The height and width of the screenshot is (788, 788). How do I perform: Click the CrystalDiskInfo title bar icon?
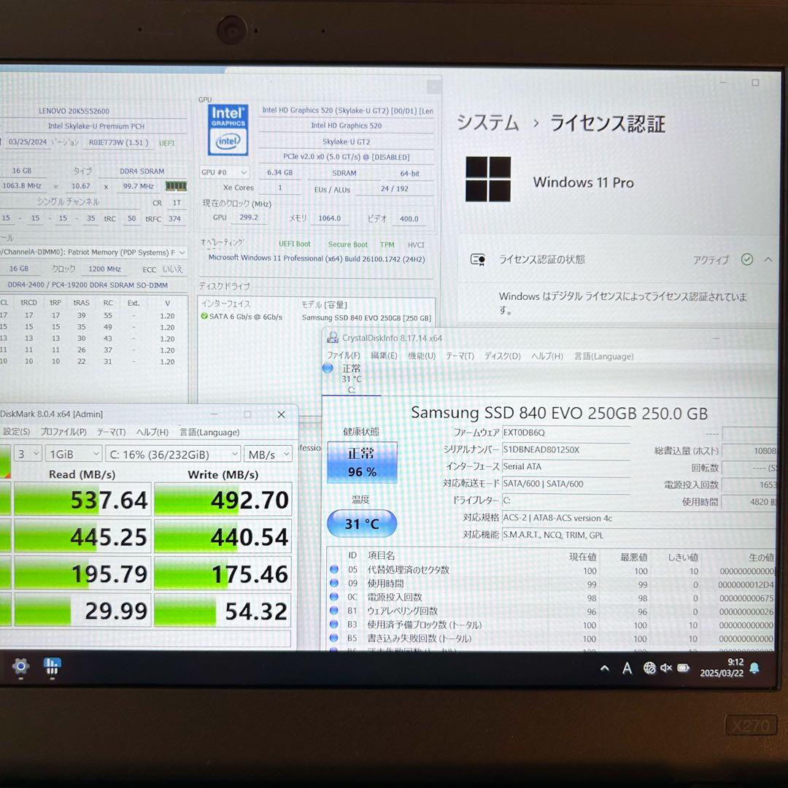pyautogui.click(x=332, y=338)
